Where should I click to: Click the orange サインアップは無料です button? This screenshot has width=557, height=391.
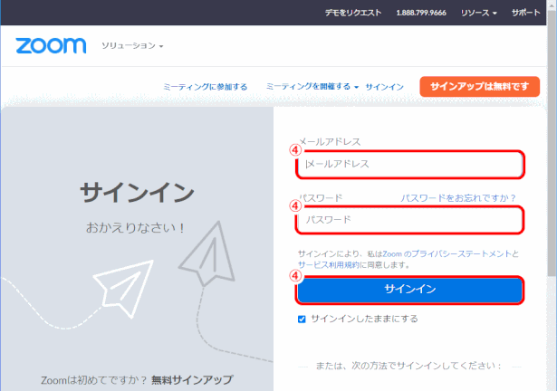click(x=479, y=86)
